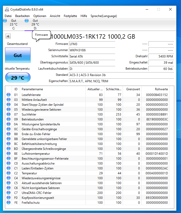
Task: Click the Schnittstelle field Serial ATA
Action: 92,56
